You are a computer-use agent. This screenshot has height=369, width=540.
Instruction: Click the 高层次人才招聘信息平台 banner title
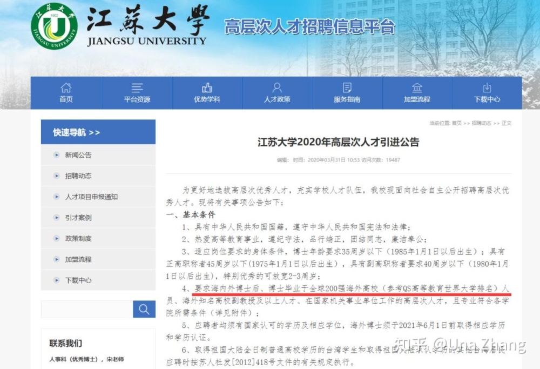point(309,27)
